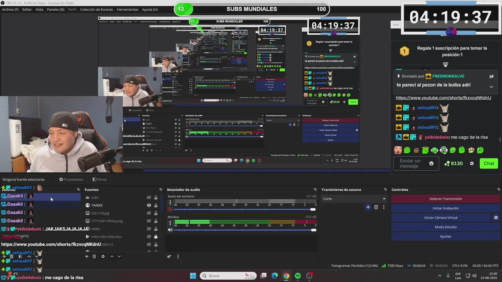Expand the pinned chat message chevron
The width and height of the screenshot is (502, 282).
(491, 87)
